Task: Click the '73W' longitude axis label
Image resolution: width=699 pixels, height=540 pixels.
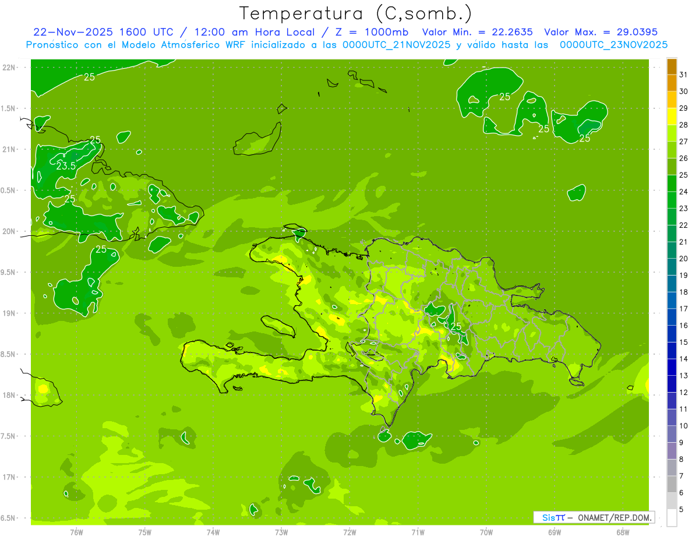Action: [x=281, y=532]
